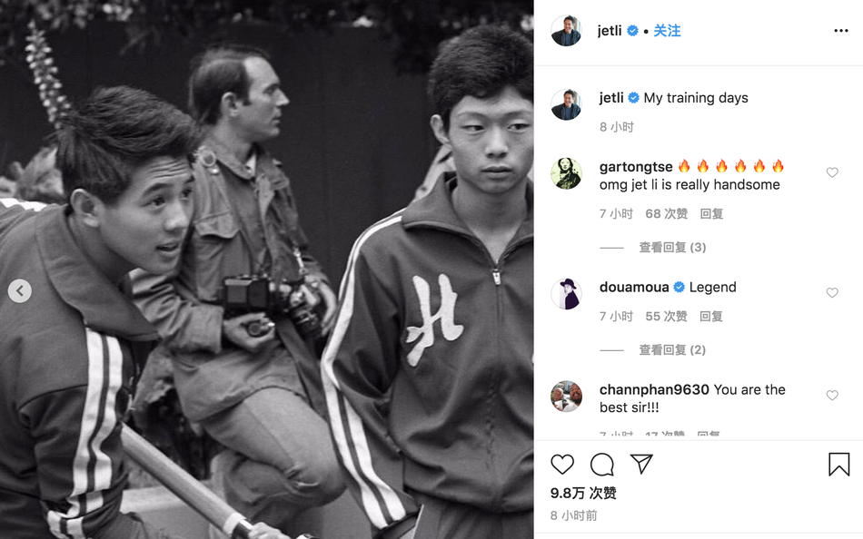
Task: Like channphan9630's comment
Action: coord(832,396)
